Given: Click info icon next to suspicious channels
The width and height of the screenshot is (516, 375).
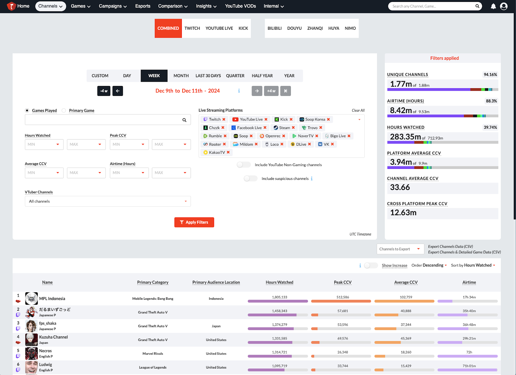Looking at the screenshot, I should point(312,179).
